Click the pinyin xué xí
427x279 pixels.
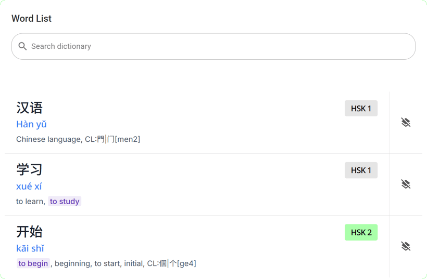pyautogui.click(x=29, y=186)
